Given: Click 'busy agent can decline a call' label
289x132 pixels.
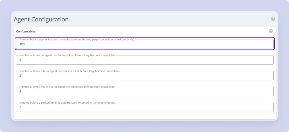Looking at the screenshot, I should [70, 71].
